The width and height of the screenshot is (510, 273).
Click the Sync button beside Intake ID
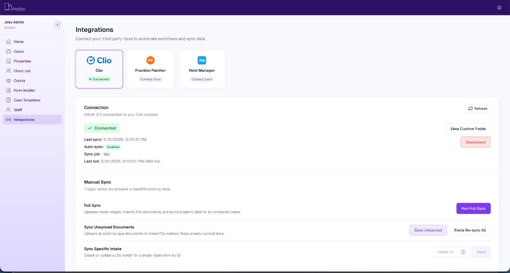point(481,252)
